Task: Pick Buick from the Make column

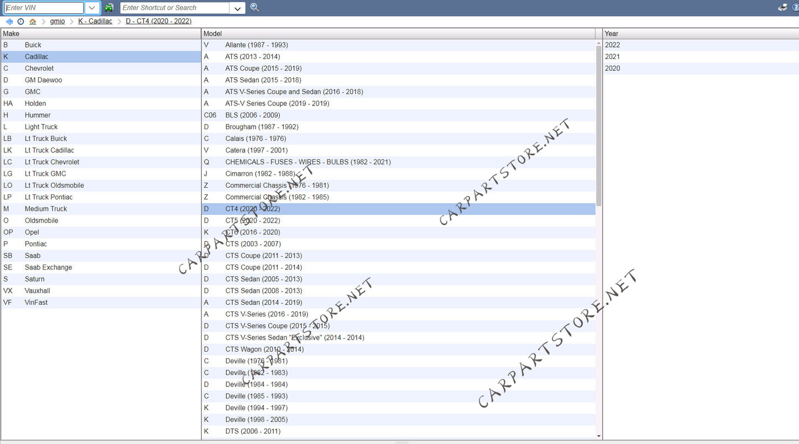Action: pos(33,45)
